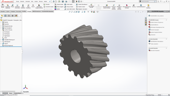Screen dimensions: 170x96
Task: Click the feature tree filter funnel icon
Action: click(x=1, y=18)
